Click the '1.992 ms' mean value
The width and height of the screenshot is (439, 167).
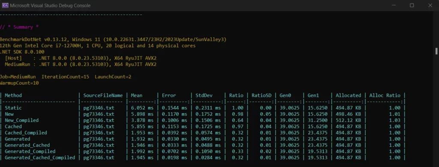point(142,151)
